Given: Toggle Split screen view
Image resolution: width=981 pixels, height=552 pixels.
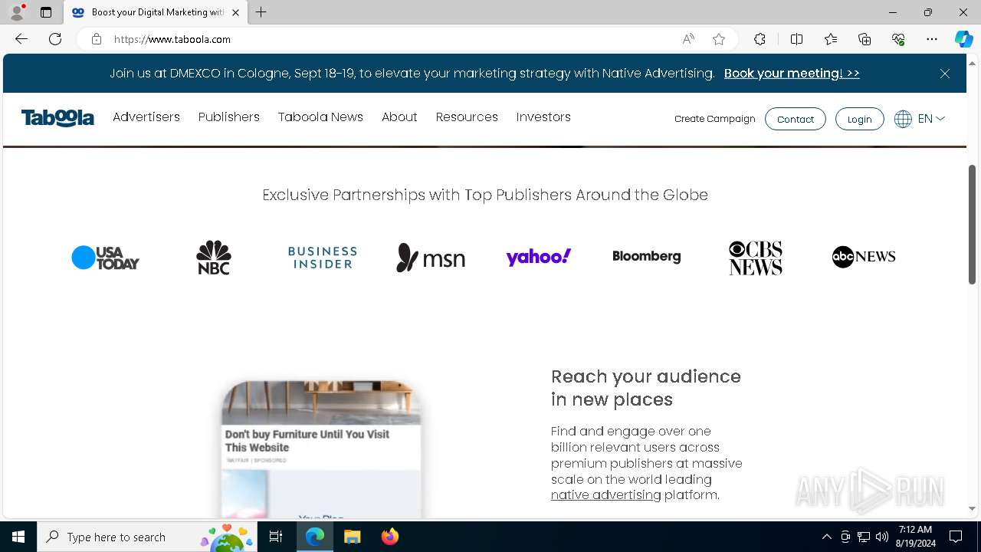Looking at the screenshot, I should pos(796,39).
